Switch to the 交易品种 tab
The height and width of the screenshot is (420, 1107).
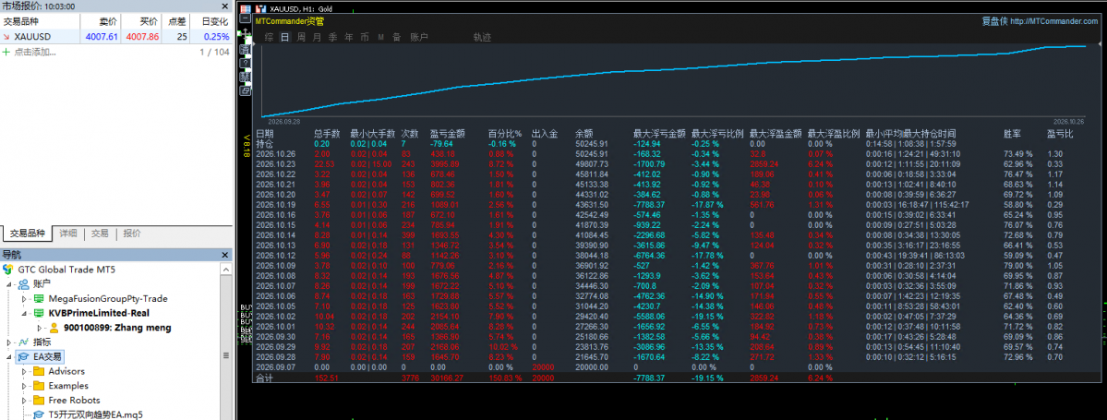26,234
